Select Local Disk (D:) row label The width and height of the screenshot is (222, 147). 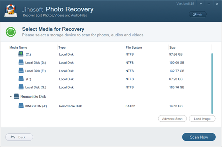pyautogui.click(x=36, y=63)
